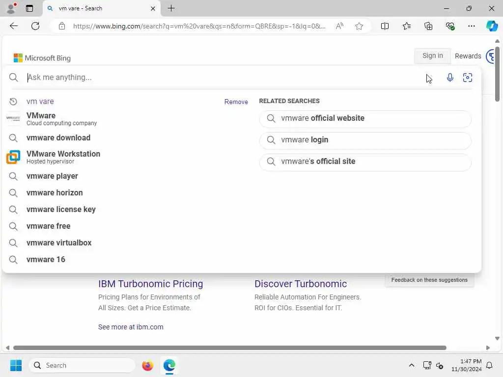This screenshot has width=503, height=377.
Task: Click scroll-down arrow of vertical scrollbar
Action: (x=497, y=339)
